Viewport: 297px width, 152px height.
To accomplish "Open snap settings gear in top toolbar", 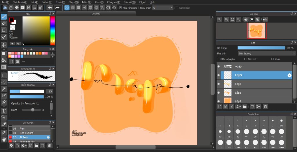I will 114,8.
